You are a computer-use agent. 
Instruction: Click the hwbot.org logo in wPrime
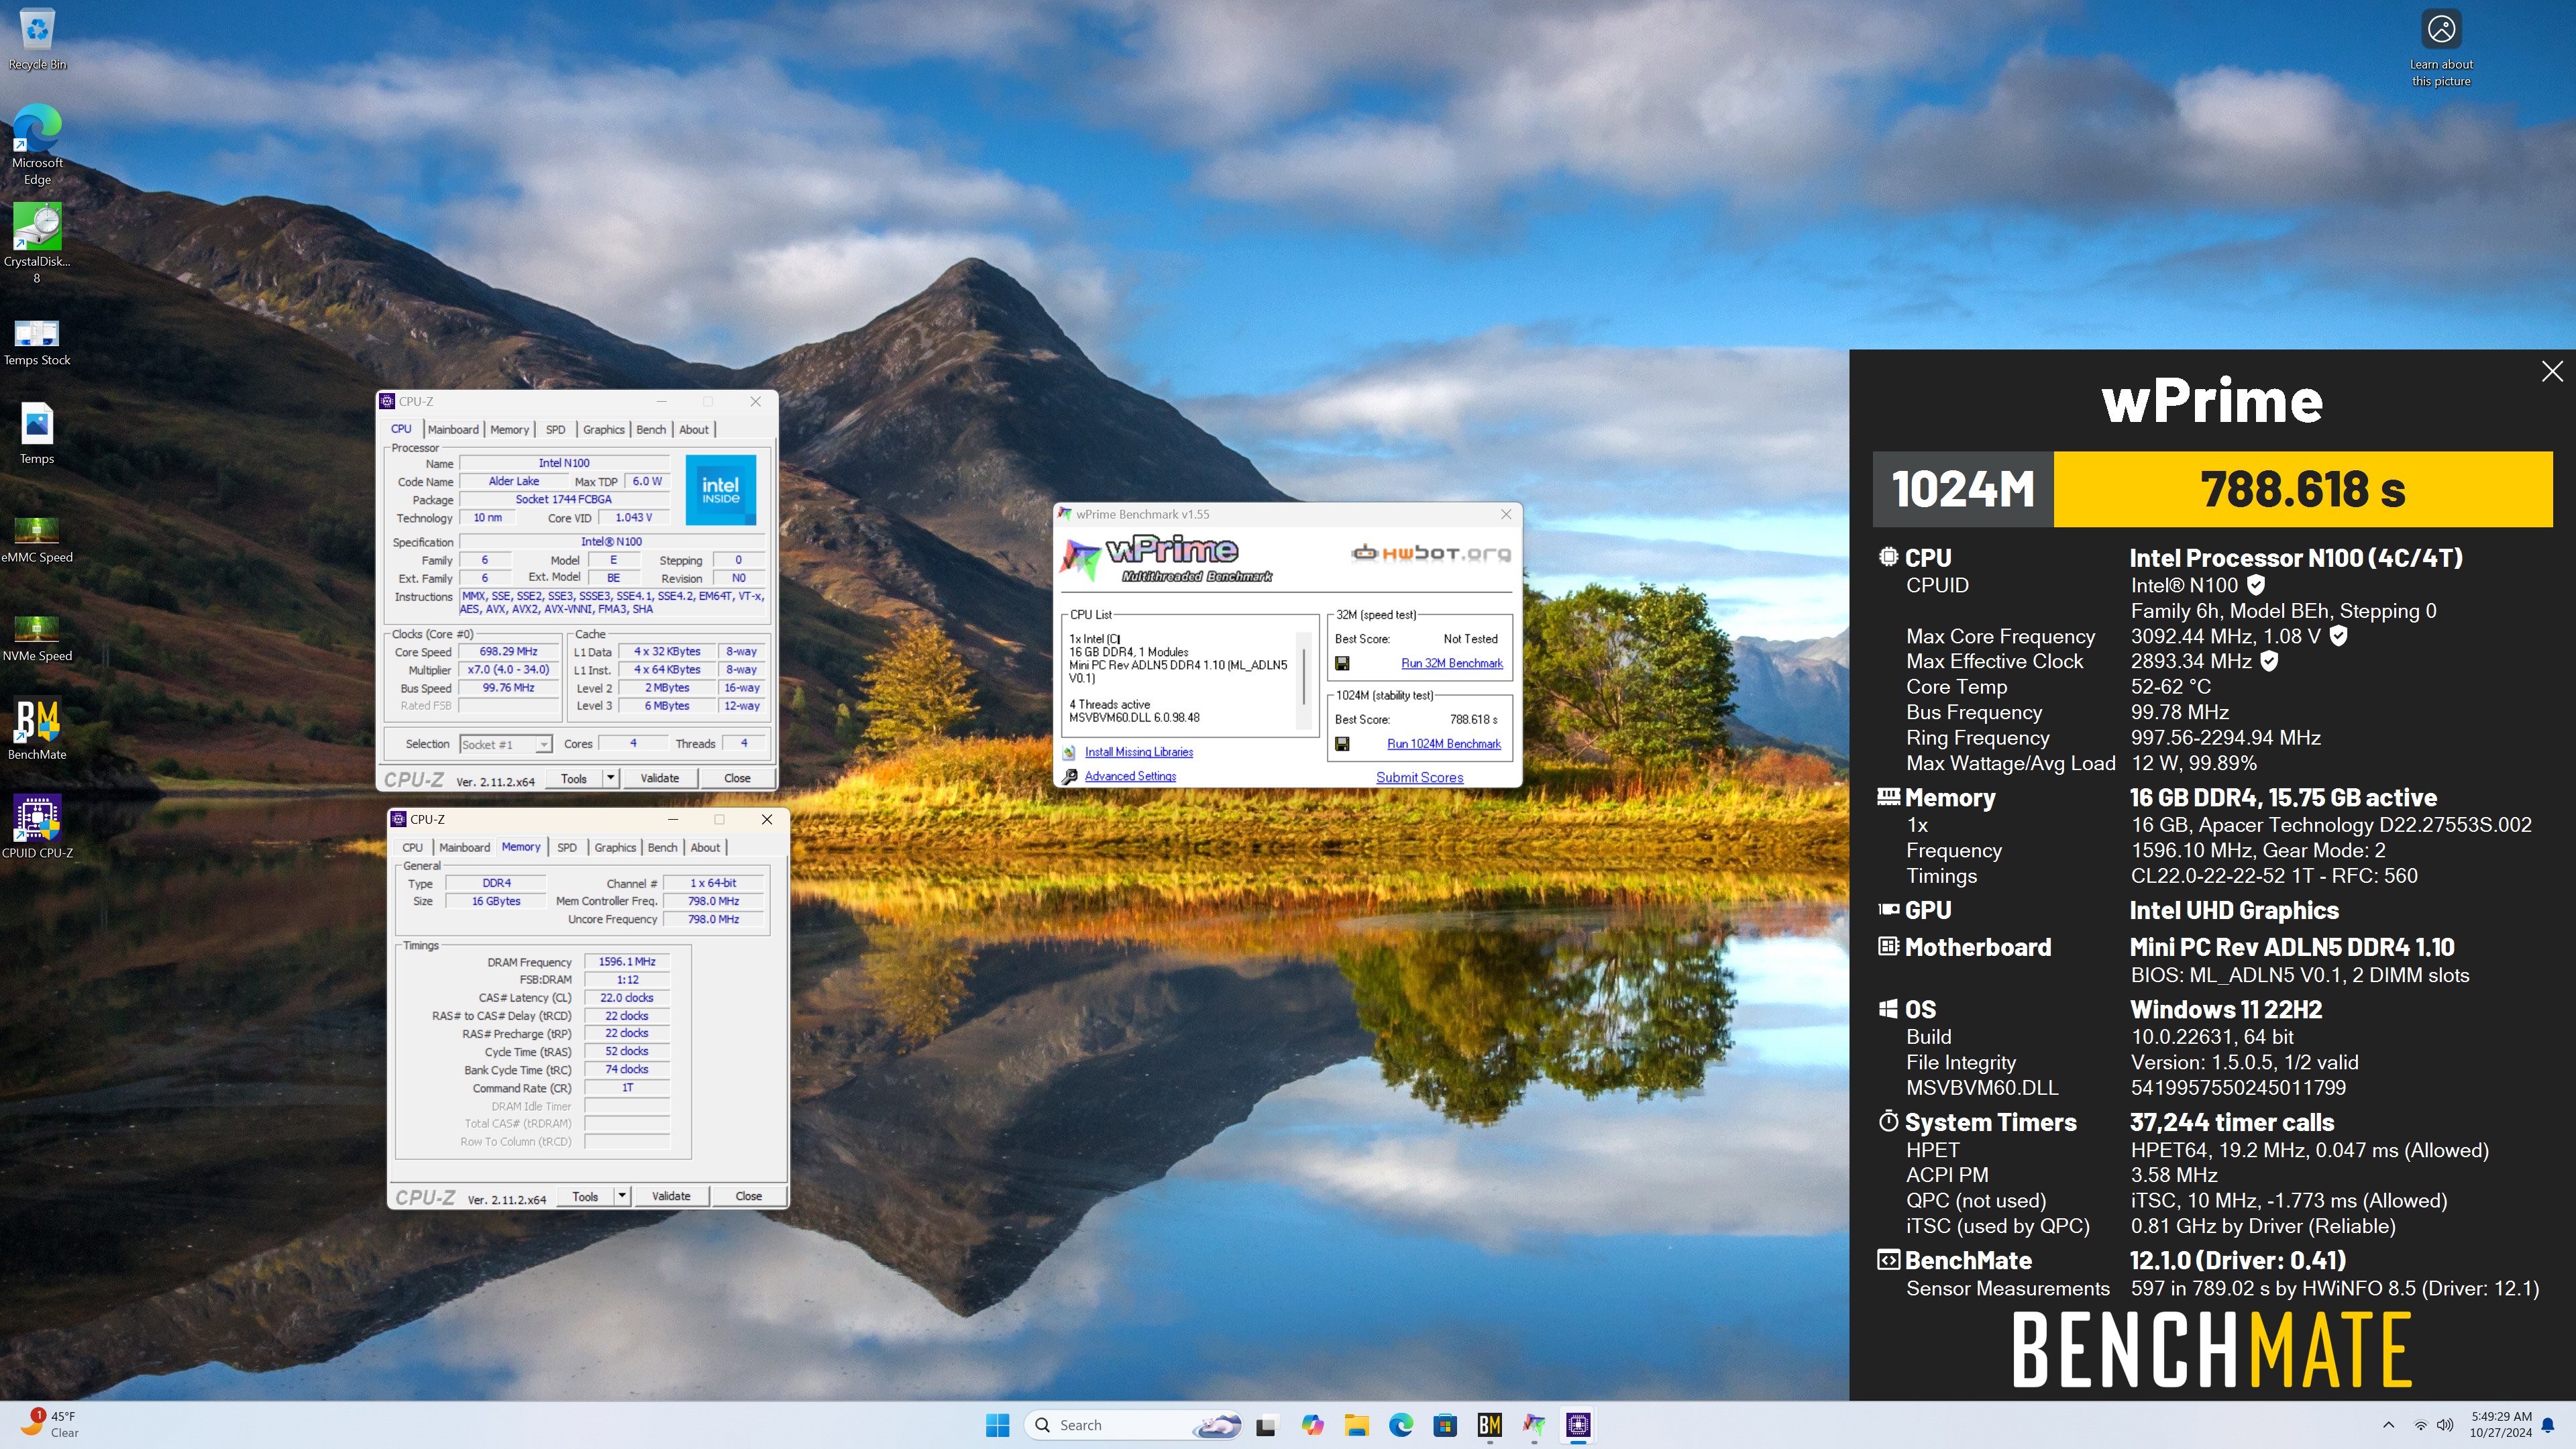click(1430, 553)
